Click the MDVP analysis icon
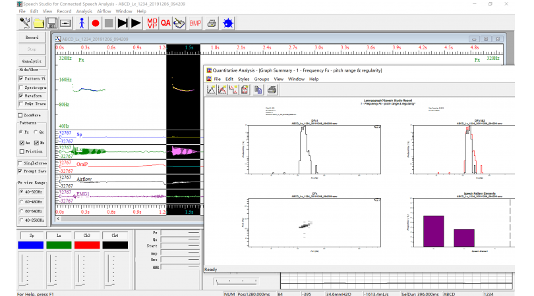 pyautogui.click(x=152, y=23)
